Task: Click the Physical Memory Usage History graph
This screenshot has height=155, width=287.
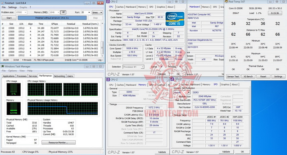Action: point(63,108)
